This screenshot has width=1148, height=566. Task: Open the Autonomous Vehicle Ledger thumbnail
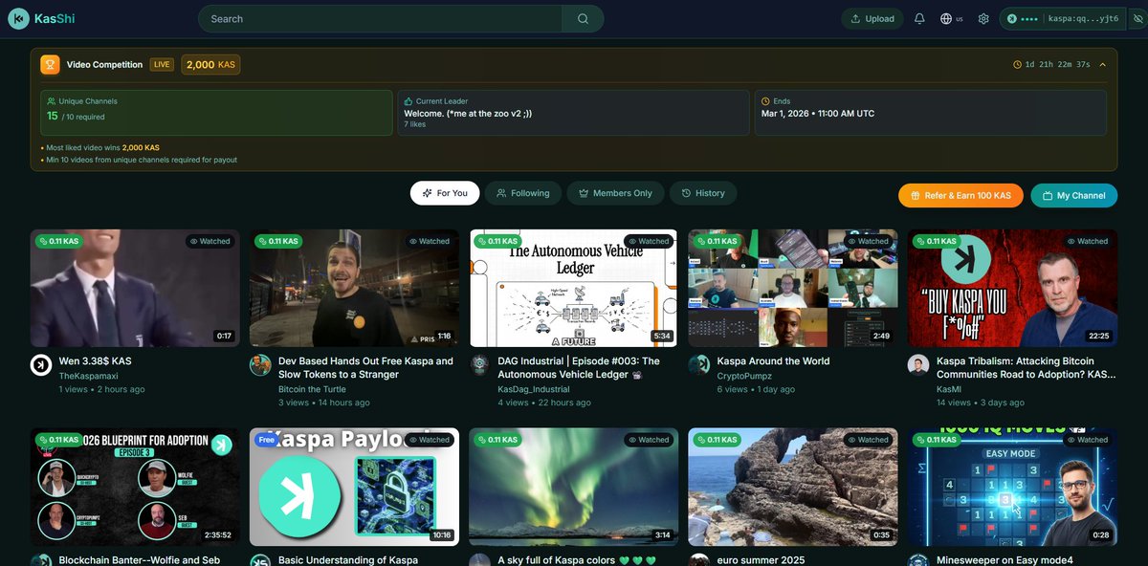pyautogui.click(x=573, y=288)
